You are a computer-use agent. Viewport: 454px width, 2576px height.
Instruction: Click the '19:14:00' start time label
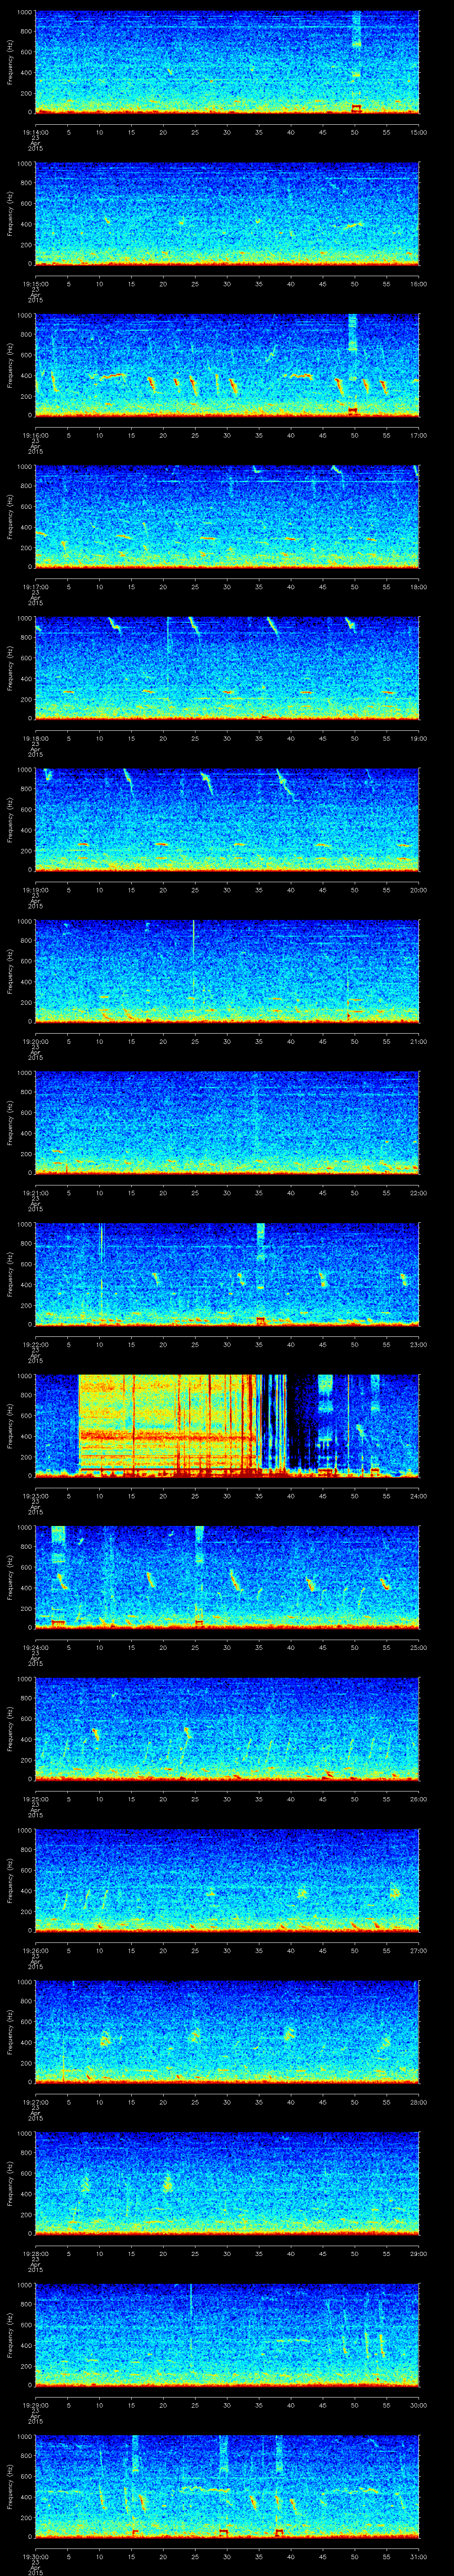pos(36,131)
